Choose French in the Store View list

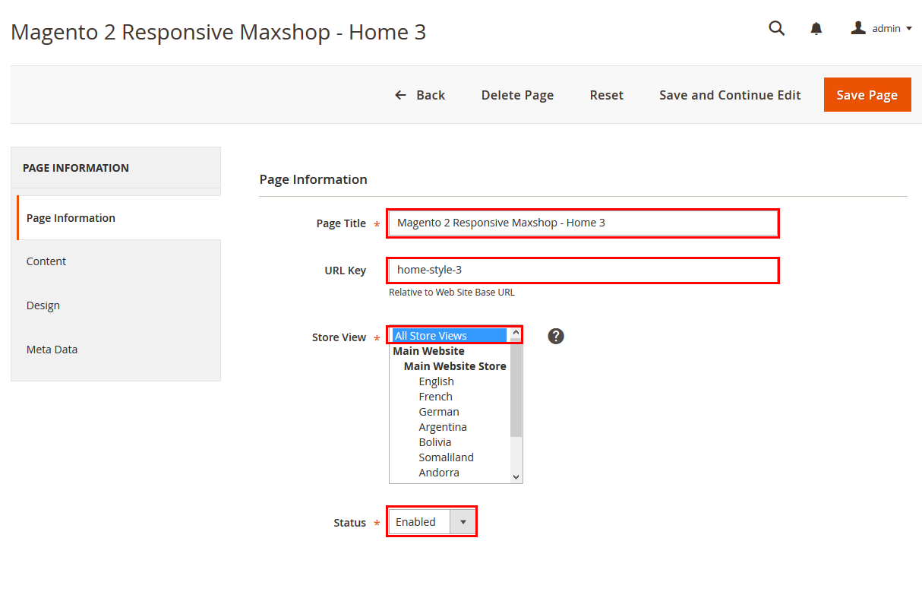[x=435, y=397]
